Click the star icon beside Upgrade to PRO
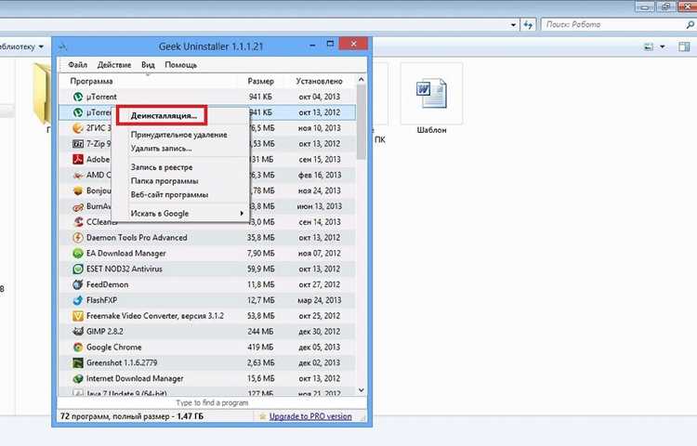Screen dimensions: 697x446 point(262,416)
